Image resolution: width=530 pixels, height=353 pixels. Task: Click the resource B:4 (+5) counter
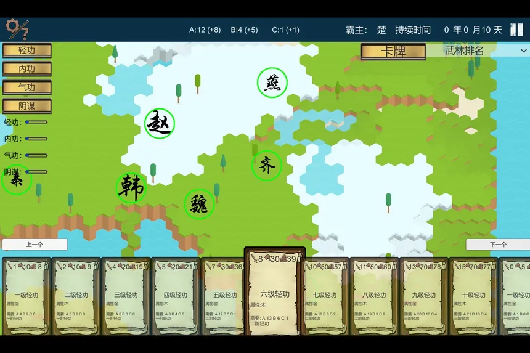pos(245,30)
